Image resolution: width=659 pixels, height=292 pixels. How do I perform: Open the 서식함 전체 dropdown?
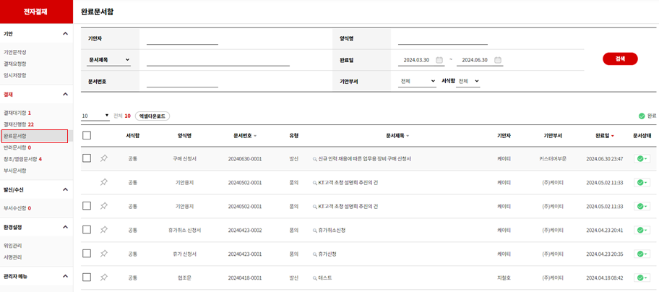pyautogui.click(x=468, y=81)
